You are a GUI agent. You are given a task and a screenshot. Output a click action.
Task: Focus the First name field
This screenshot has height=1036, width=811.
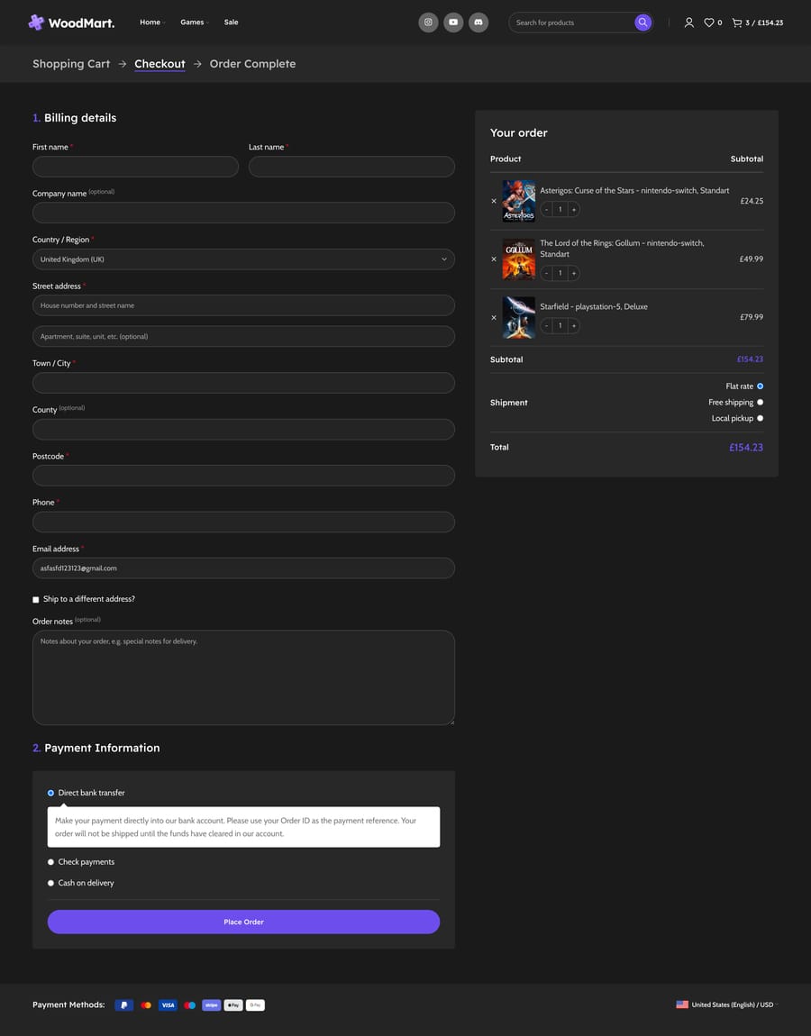pos(135,167)
